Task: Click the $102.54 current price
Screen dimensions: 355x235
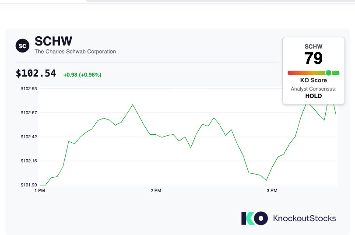Action: click(x=36, y=74)
